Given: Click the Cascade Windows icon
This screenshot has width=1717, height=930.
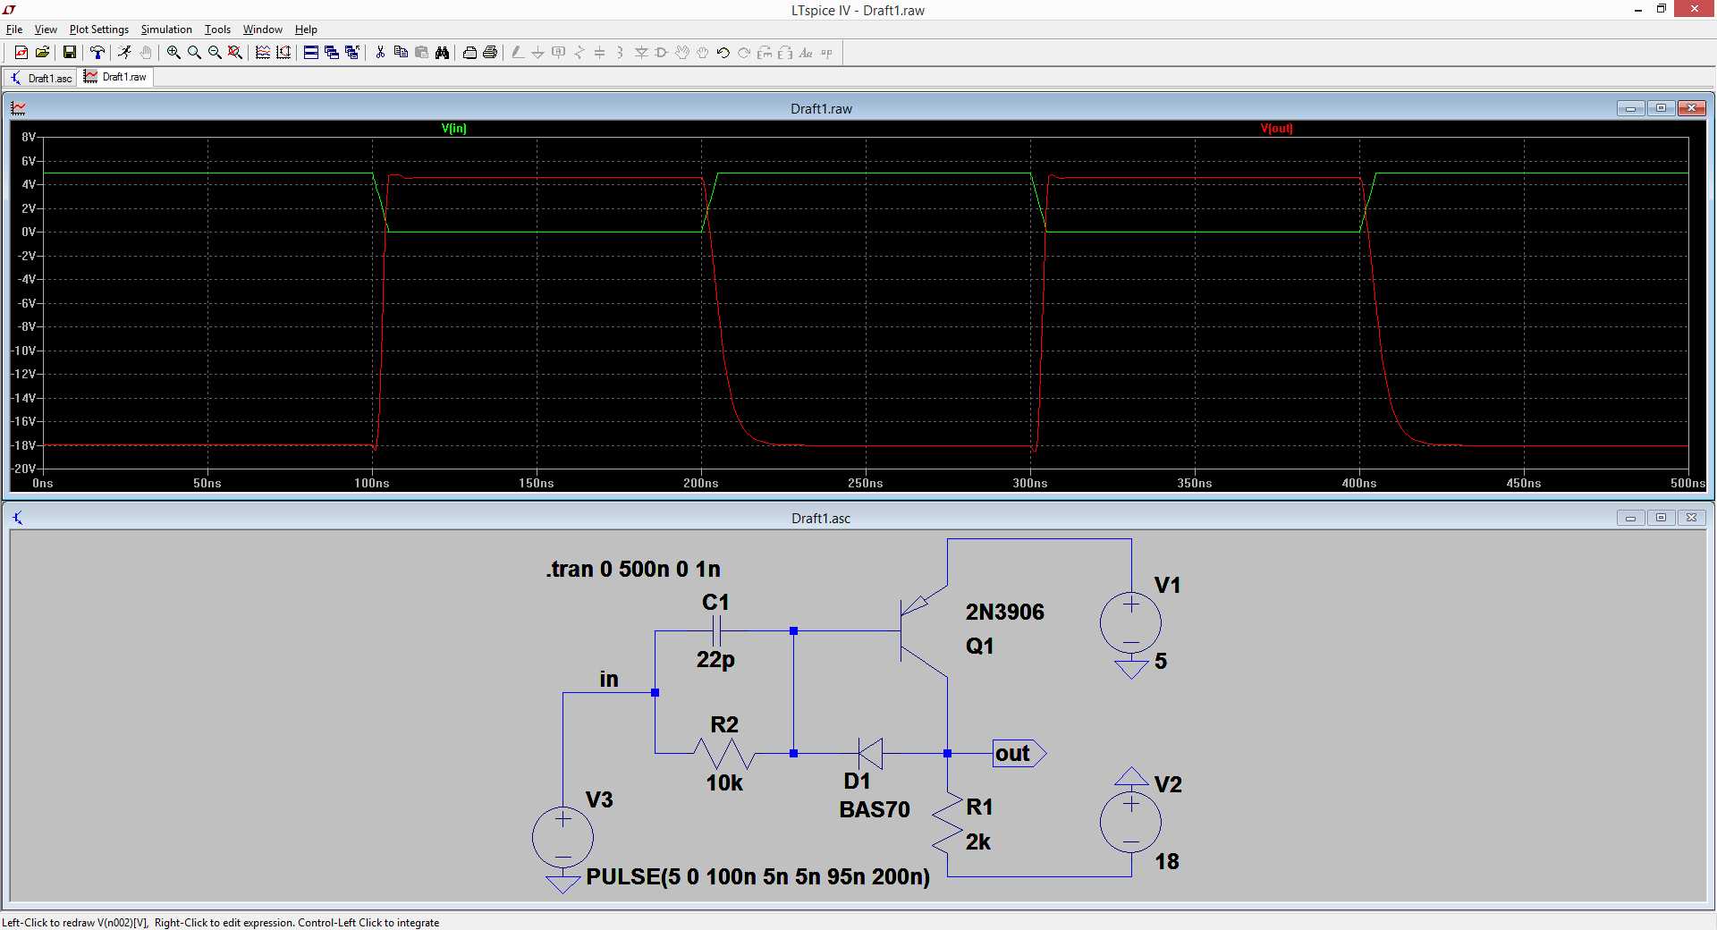Looking at the screenshot, I should 332,53.
